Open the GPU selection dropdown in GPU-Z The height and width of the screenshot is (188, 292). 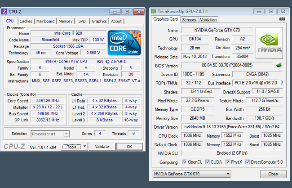pyautogui.click(x=192, y=174)
